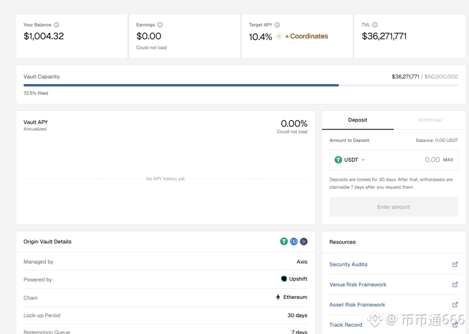Image resolution: width=469 pixels, height=334 pixels.
Task: Click the 30 days lock-up value
Action: 298,315
